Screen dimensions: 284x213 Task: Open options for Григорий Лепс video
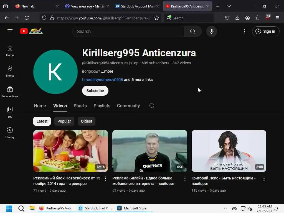click(x=264, y=179)
